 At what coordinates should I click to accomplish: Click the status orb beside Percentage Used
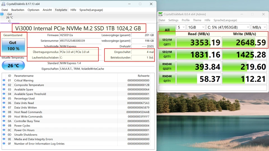(x=4, y=99)
